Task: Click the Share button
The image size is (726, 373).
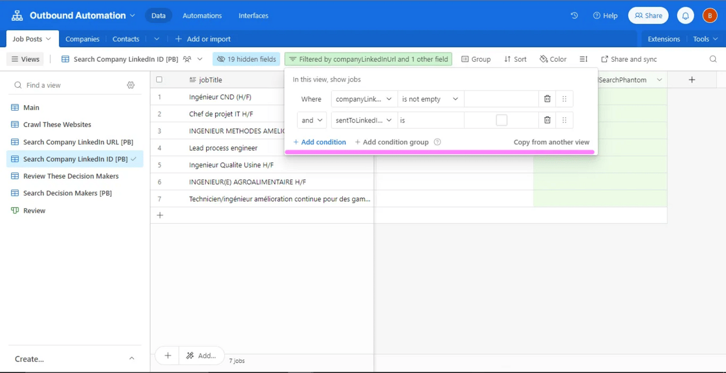Action: 648,16
